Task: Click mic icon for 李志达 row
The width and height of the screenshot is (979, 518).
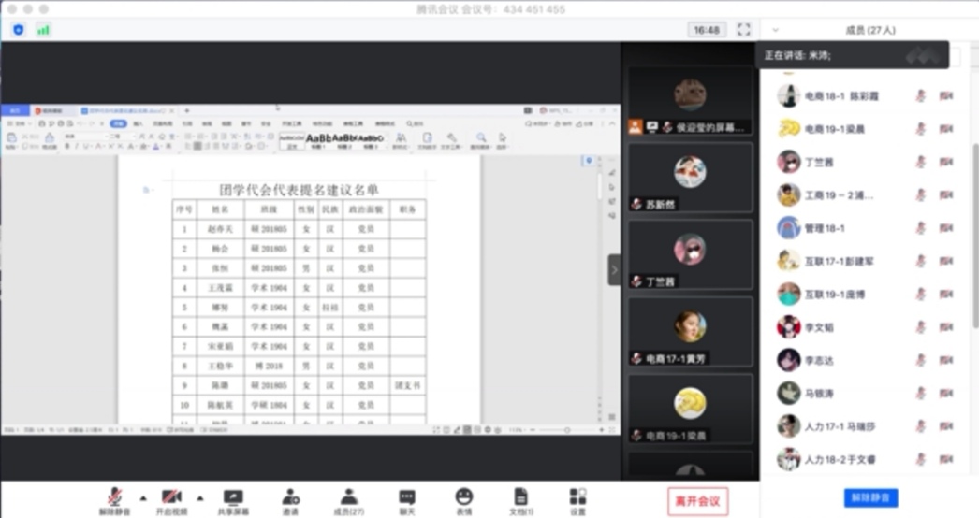Action: (x=920, y=361)
